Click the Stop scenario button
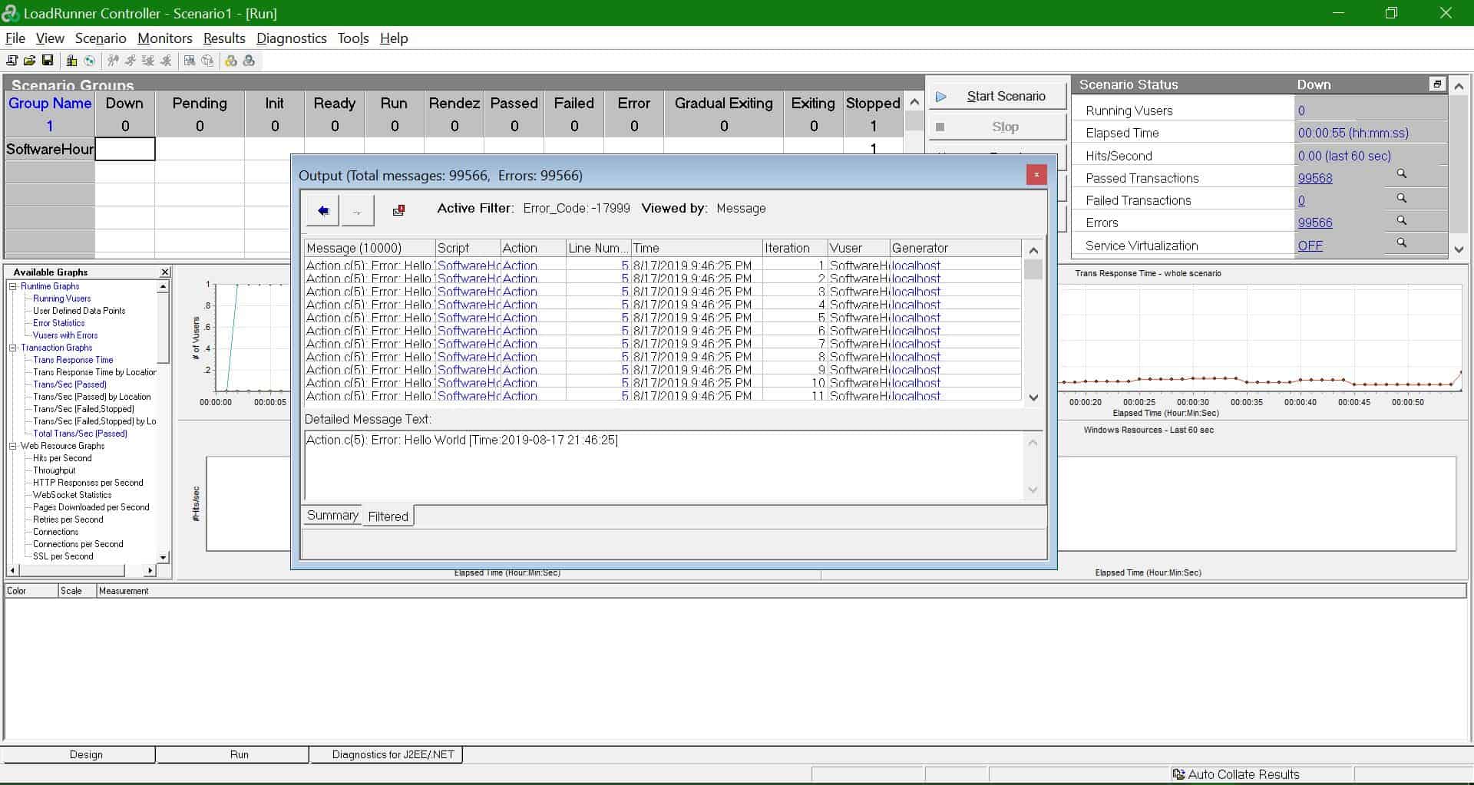The image size is (1474, 785). coord(997,127)
